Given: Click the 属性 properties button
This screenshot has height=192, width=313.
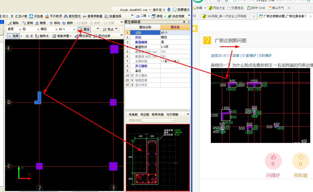Looking at the screenshot, I should [84, 30].
